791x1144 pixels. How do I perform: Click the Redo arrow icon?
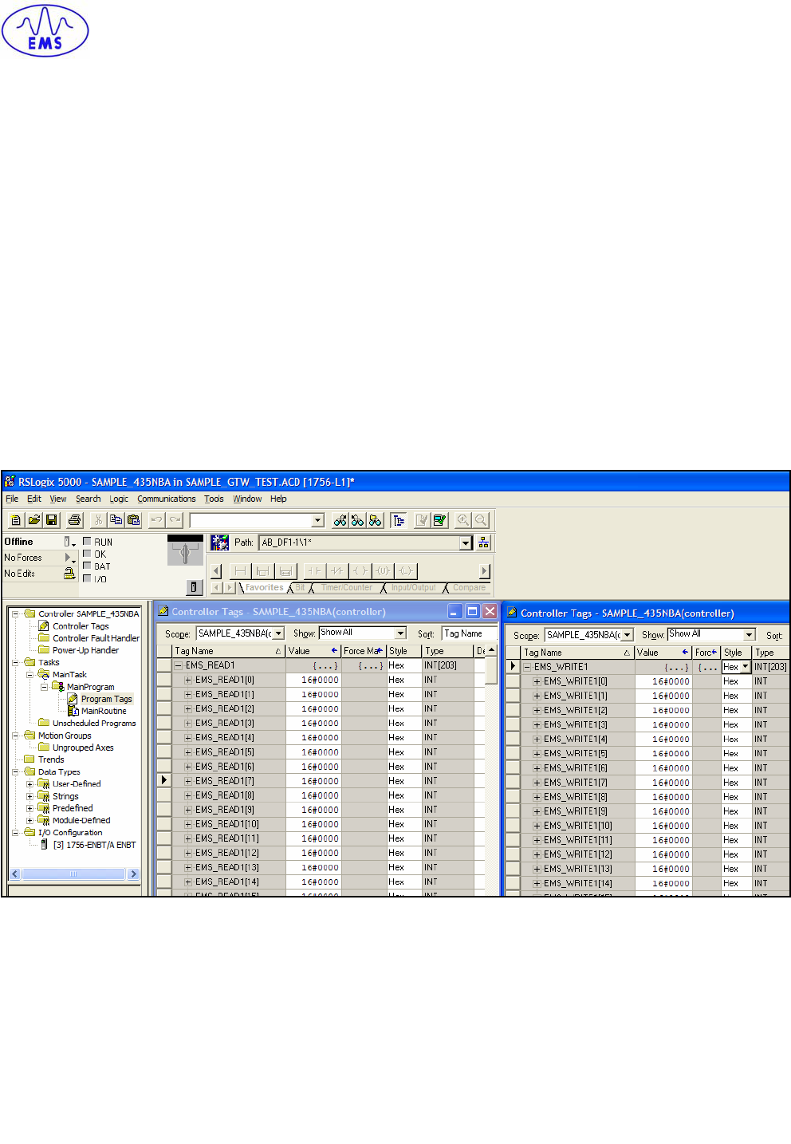click(175, 520)
